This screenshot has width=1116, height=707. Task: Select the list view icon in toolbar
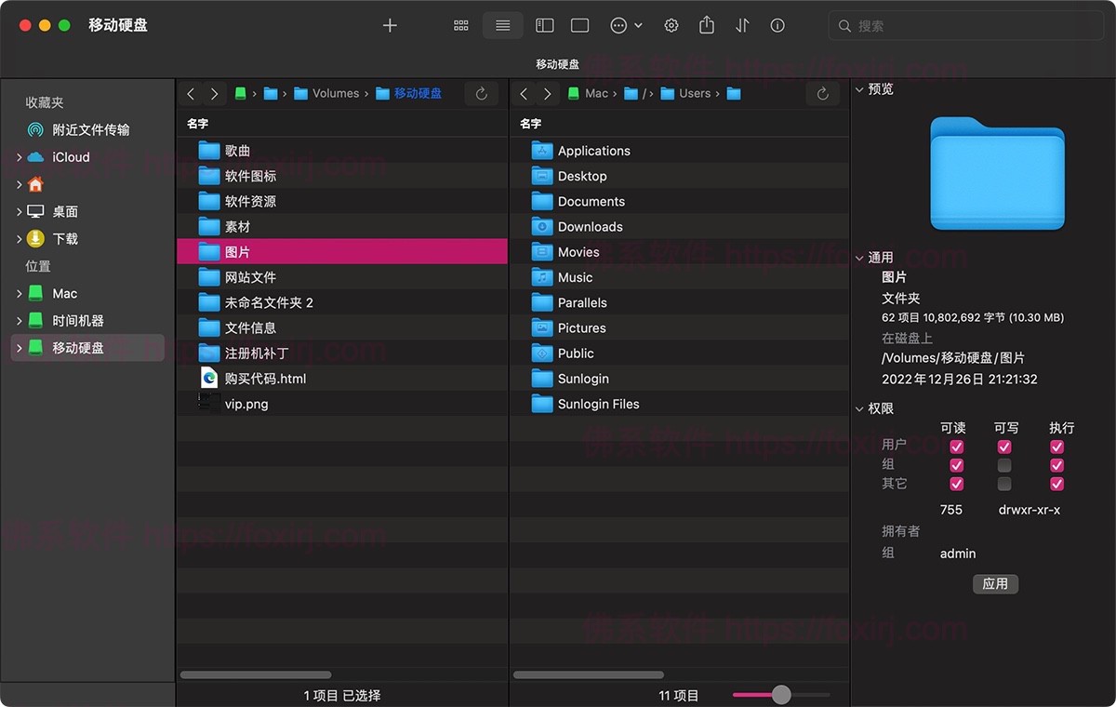click(502, 25)
